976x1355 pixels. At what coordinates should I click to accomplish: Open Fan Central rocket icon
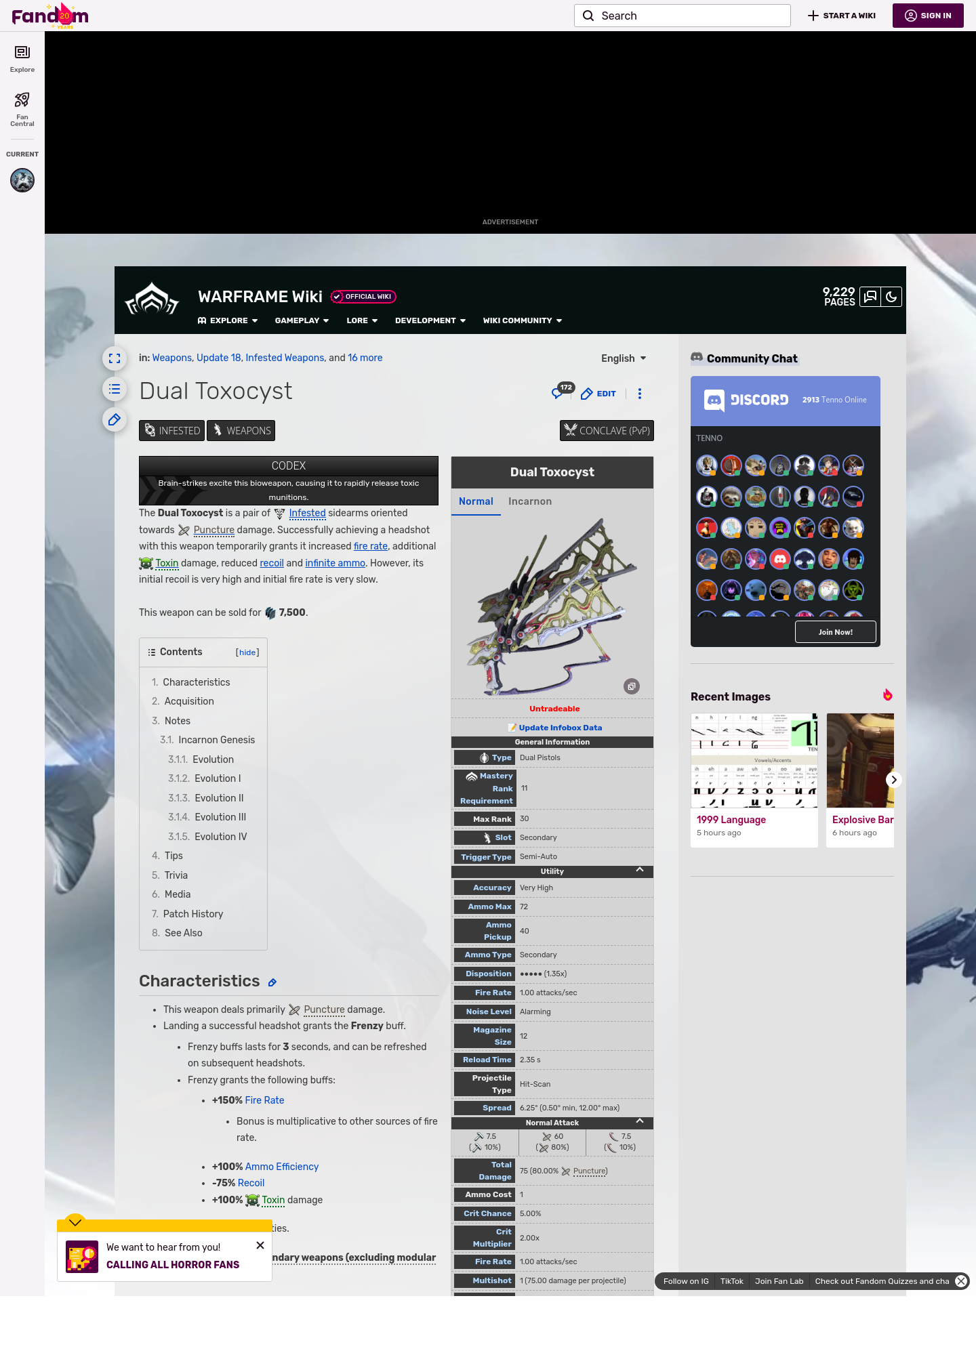pyautogui.click(x=22, y=109)
